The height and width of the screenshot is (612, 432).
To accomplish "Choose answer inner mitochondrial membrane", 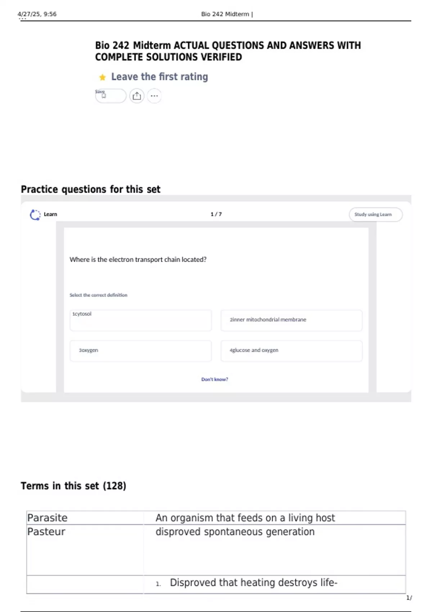I will click(x=291, y=320).
